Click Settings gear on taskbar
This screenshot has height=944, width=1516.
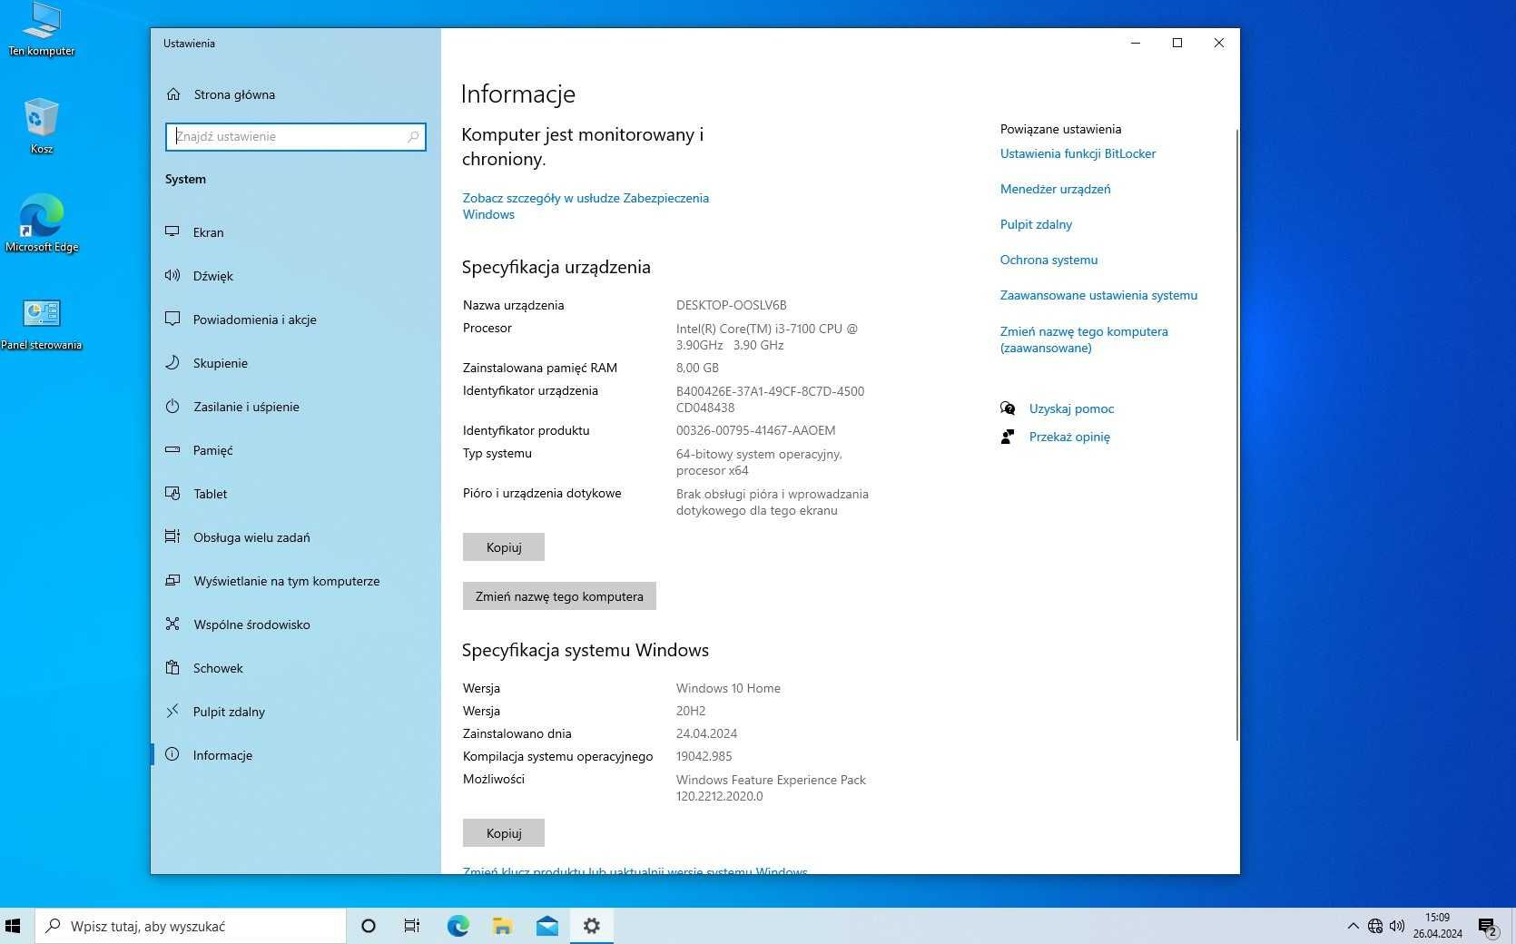[592, 926]
